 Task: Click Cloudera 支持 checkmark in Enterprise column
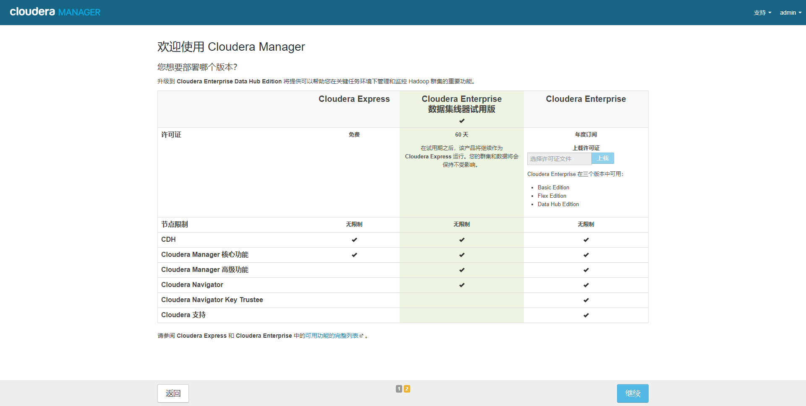click(x=586, y=315)
